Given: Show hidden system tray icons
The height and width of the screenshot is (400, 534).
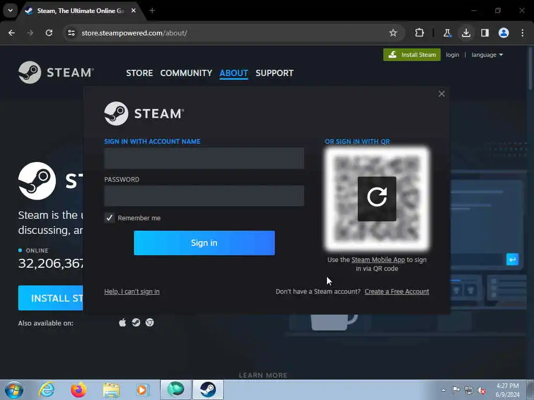Looking at the screenshot, I should pyautogui.click(x=443, y=390).
